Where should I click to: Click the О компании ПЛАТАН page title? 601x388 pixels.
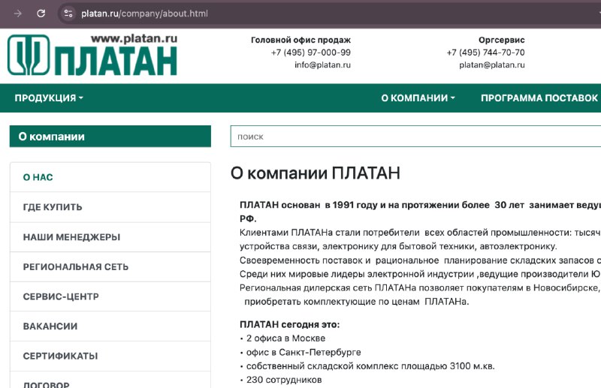tap(315, 173)
